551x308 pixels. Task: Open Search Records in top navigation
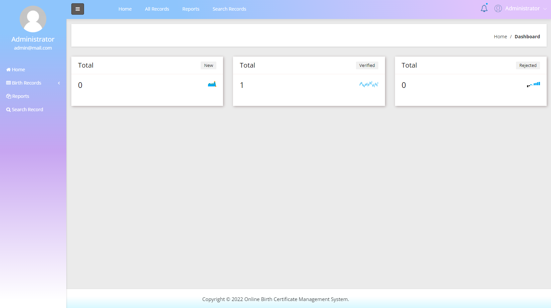point(229,9)
